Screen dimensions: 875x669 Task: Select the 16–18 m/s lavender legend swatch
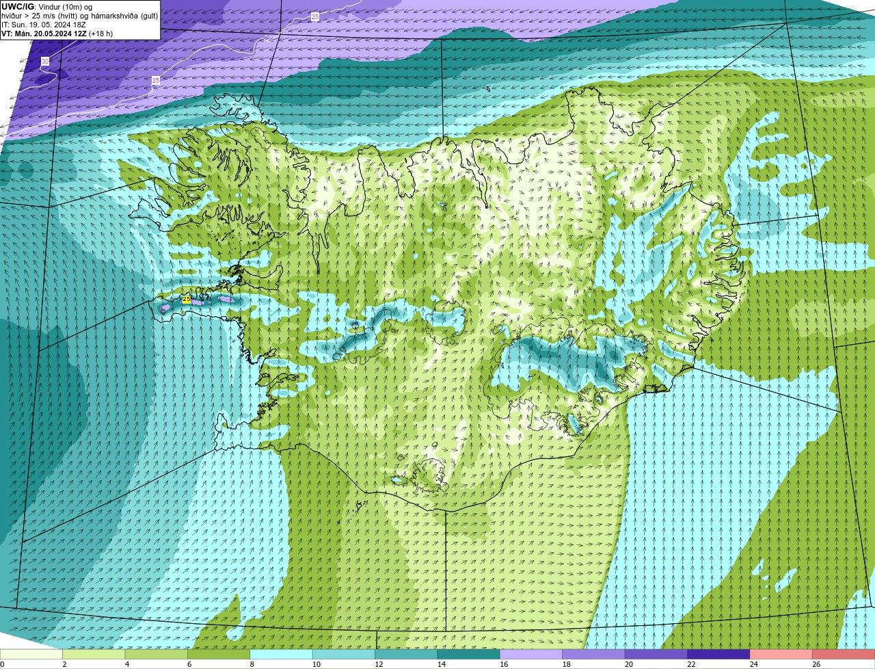pyautogui.click(x=531, y=654)
